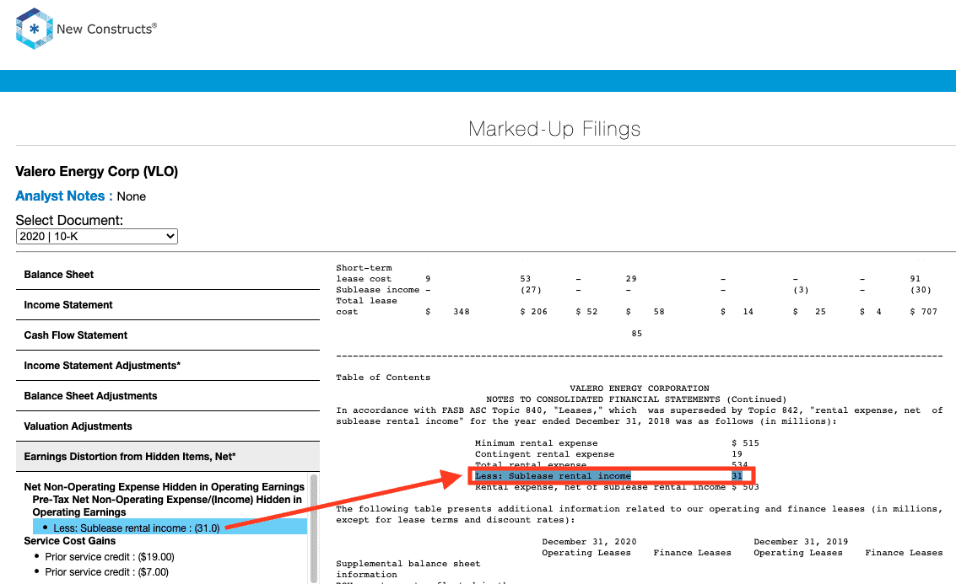Open the Cash Flow Statement section
Viewport: 956px width, 584px height.
tap(168, 335)
